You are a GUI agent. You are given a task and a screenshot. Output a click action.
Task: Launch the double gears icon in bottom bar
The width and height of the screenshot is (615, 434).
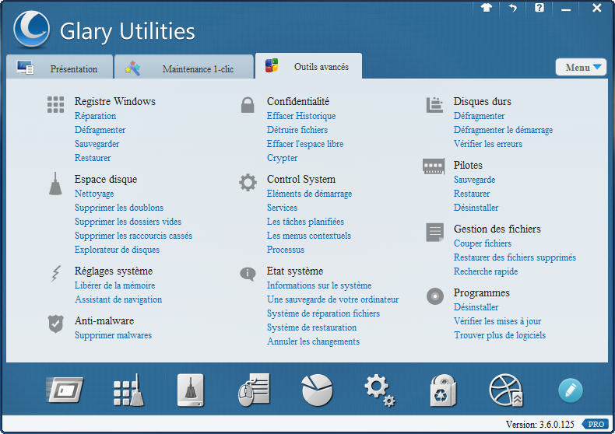pos(380,390)
